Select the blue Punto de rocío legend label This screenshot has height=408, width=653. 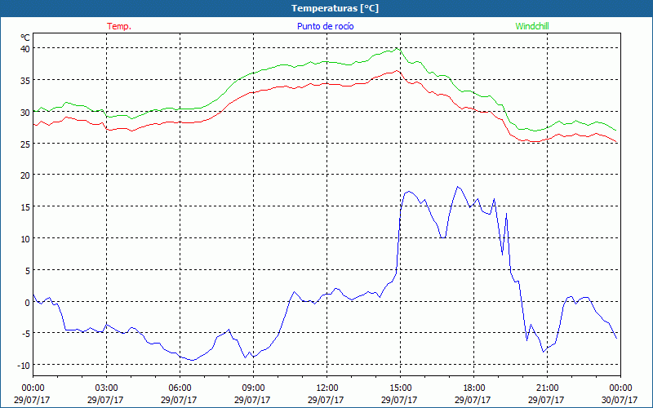[325, 26]
